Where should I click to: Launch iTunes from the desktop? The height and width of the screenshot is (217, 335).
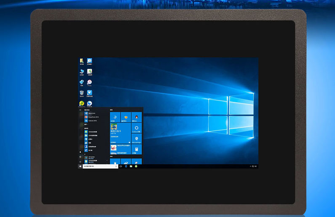pyautogui.click(x=89, y=82)
